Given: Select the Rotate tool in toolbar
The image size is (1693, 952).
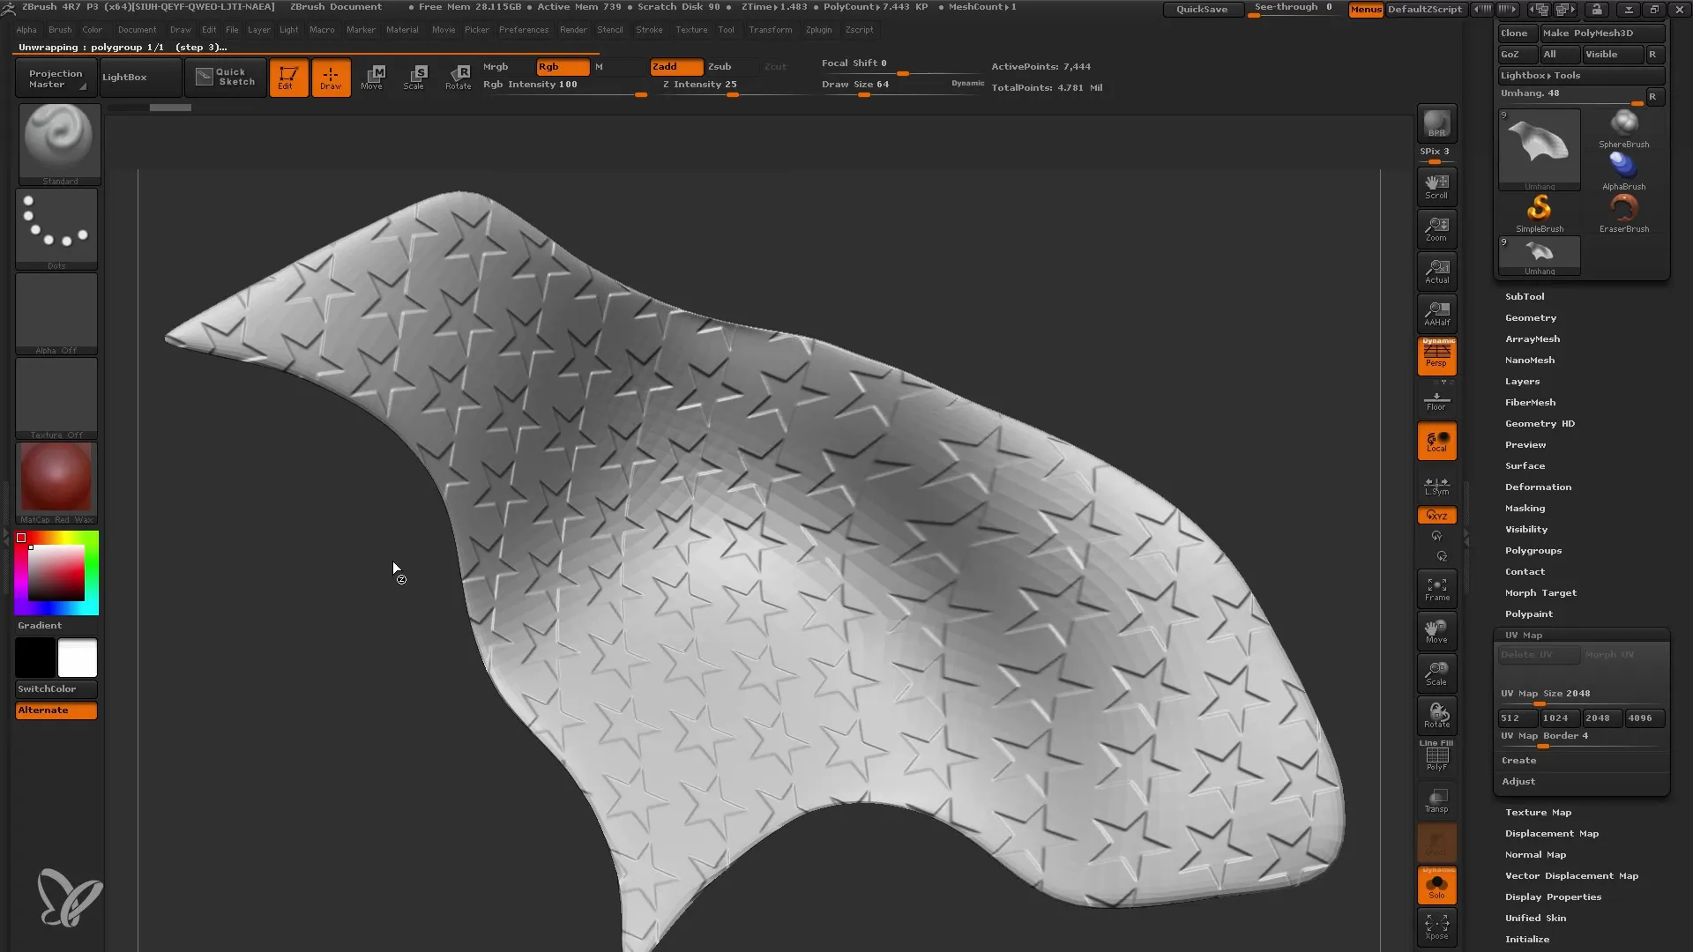Looking at the screenshot, I should coord(459,76).
